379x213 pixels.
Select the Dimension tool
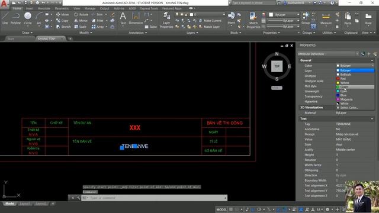pyautogui.click(x=136, y=18)
